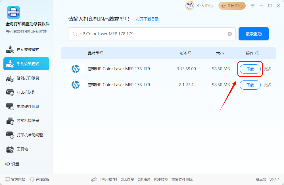
Task: Select 手动安装模式 sidebar item
Action: point(26,64)
